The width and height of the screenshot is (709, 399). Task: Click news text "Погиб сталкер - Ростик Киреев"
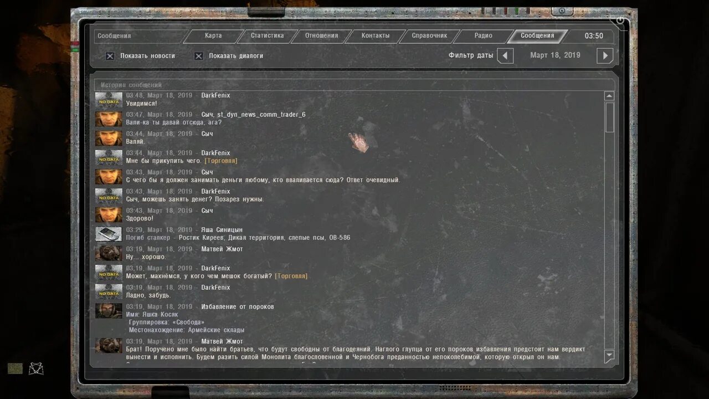tap(238, 238)
